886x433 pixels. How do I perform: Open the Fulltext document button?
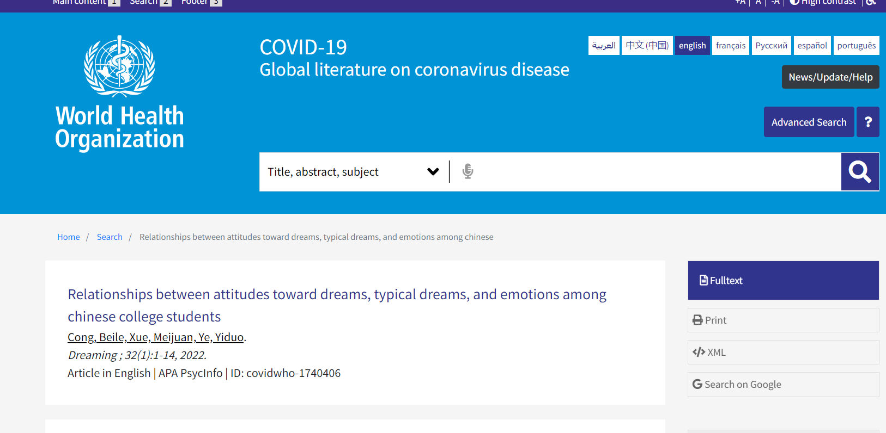coord(782,281)
